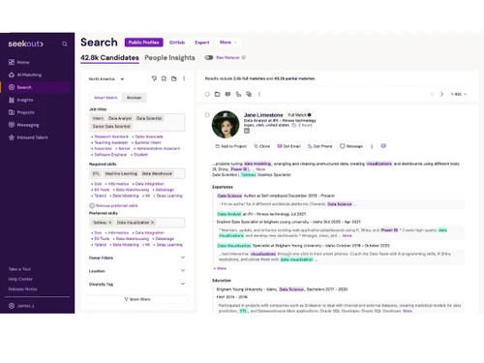Click in the Required skills input field
The width and height of the screenshot is (484, 363).
[x=136, y=173]
